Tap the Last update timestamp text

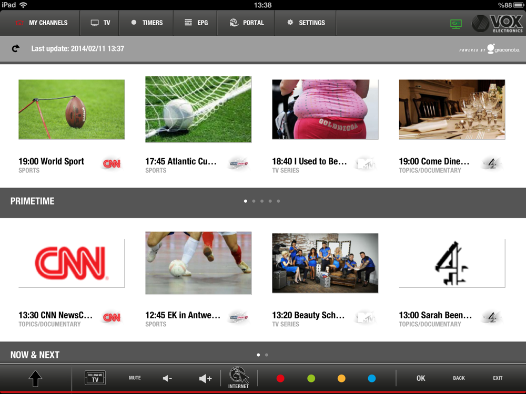[78, 48]
